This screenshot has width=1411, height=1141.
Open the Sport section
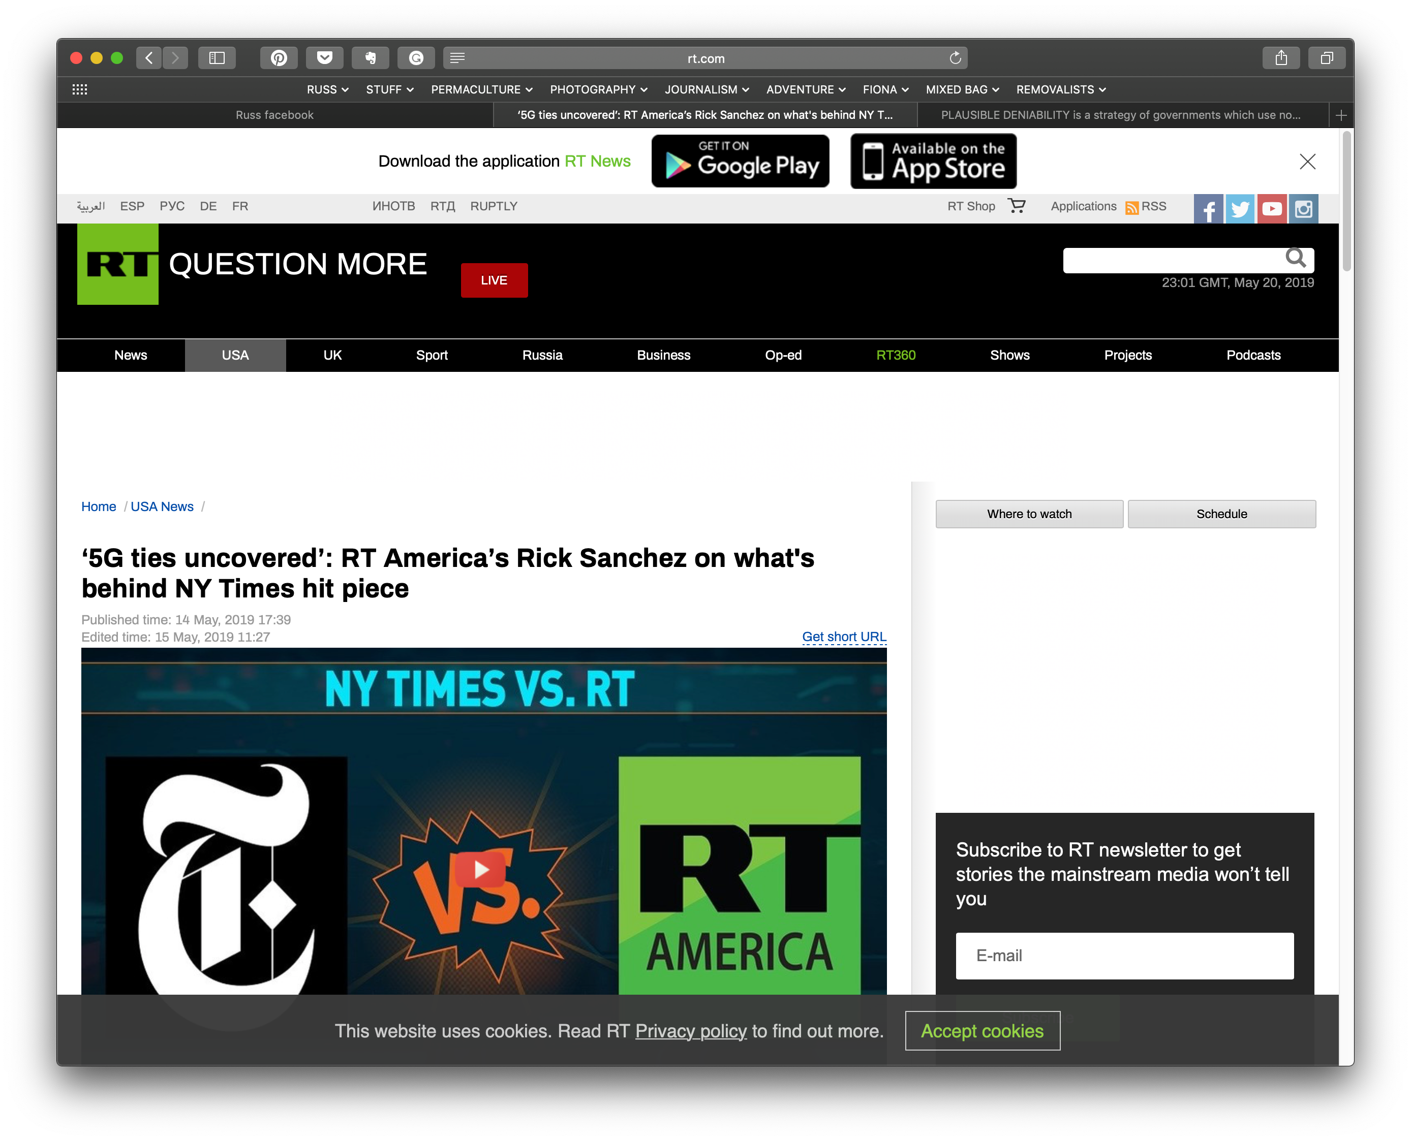point(432,355)
